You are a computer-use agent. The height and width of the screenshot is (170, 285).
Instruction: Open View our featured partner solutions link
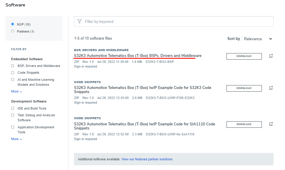coord(147,159)
